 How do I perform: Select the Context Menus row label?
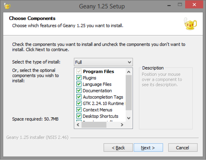[x=98, y=110]
